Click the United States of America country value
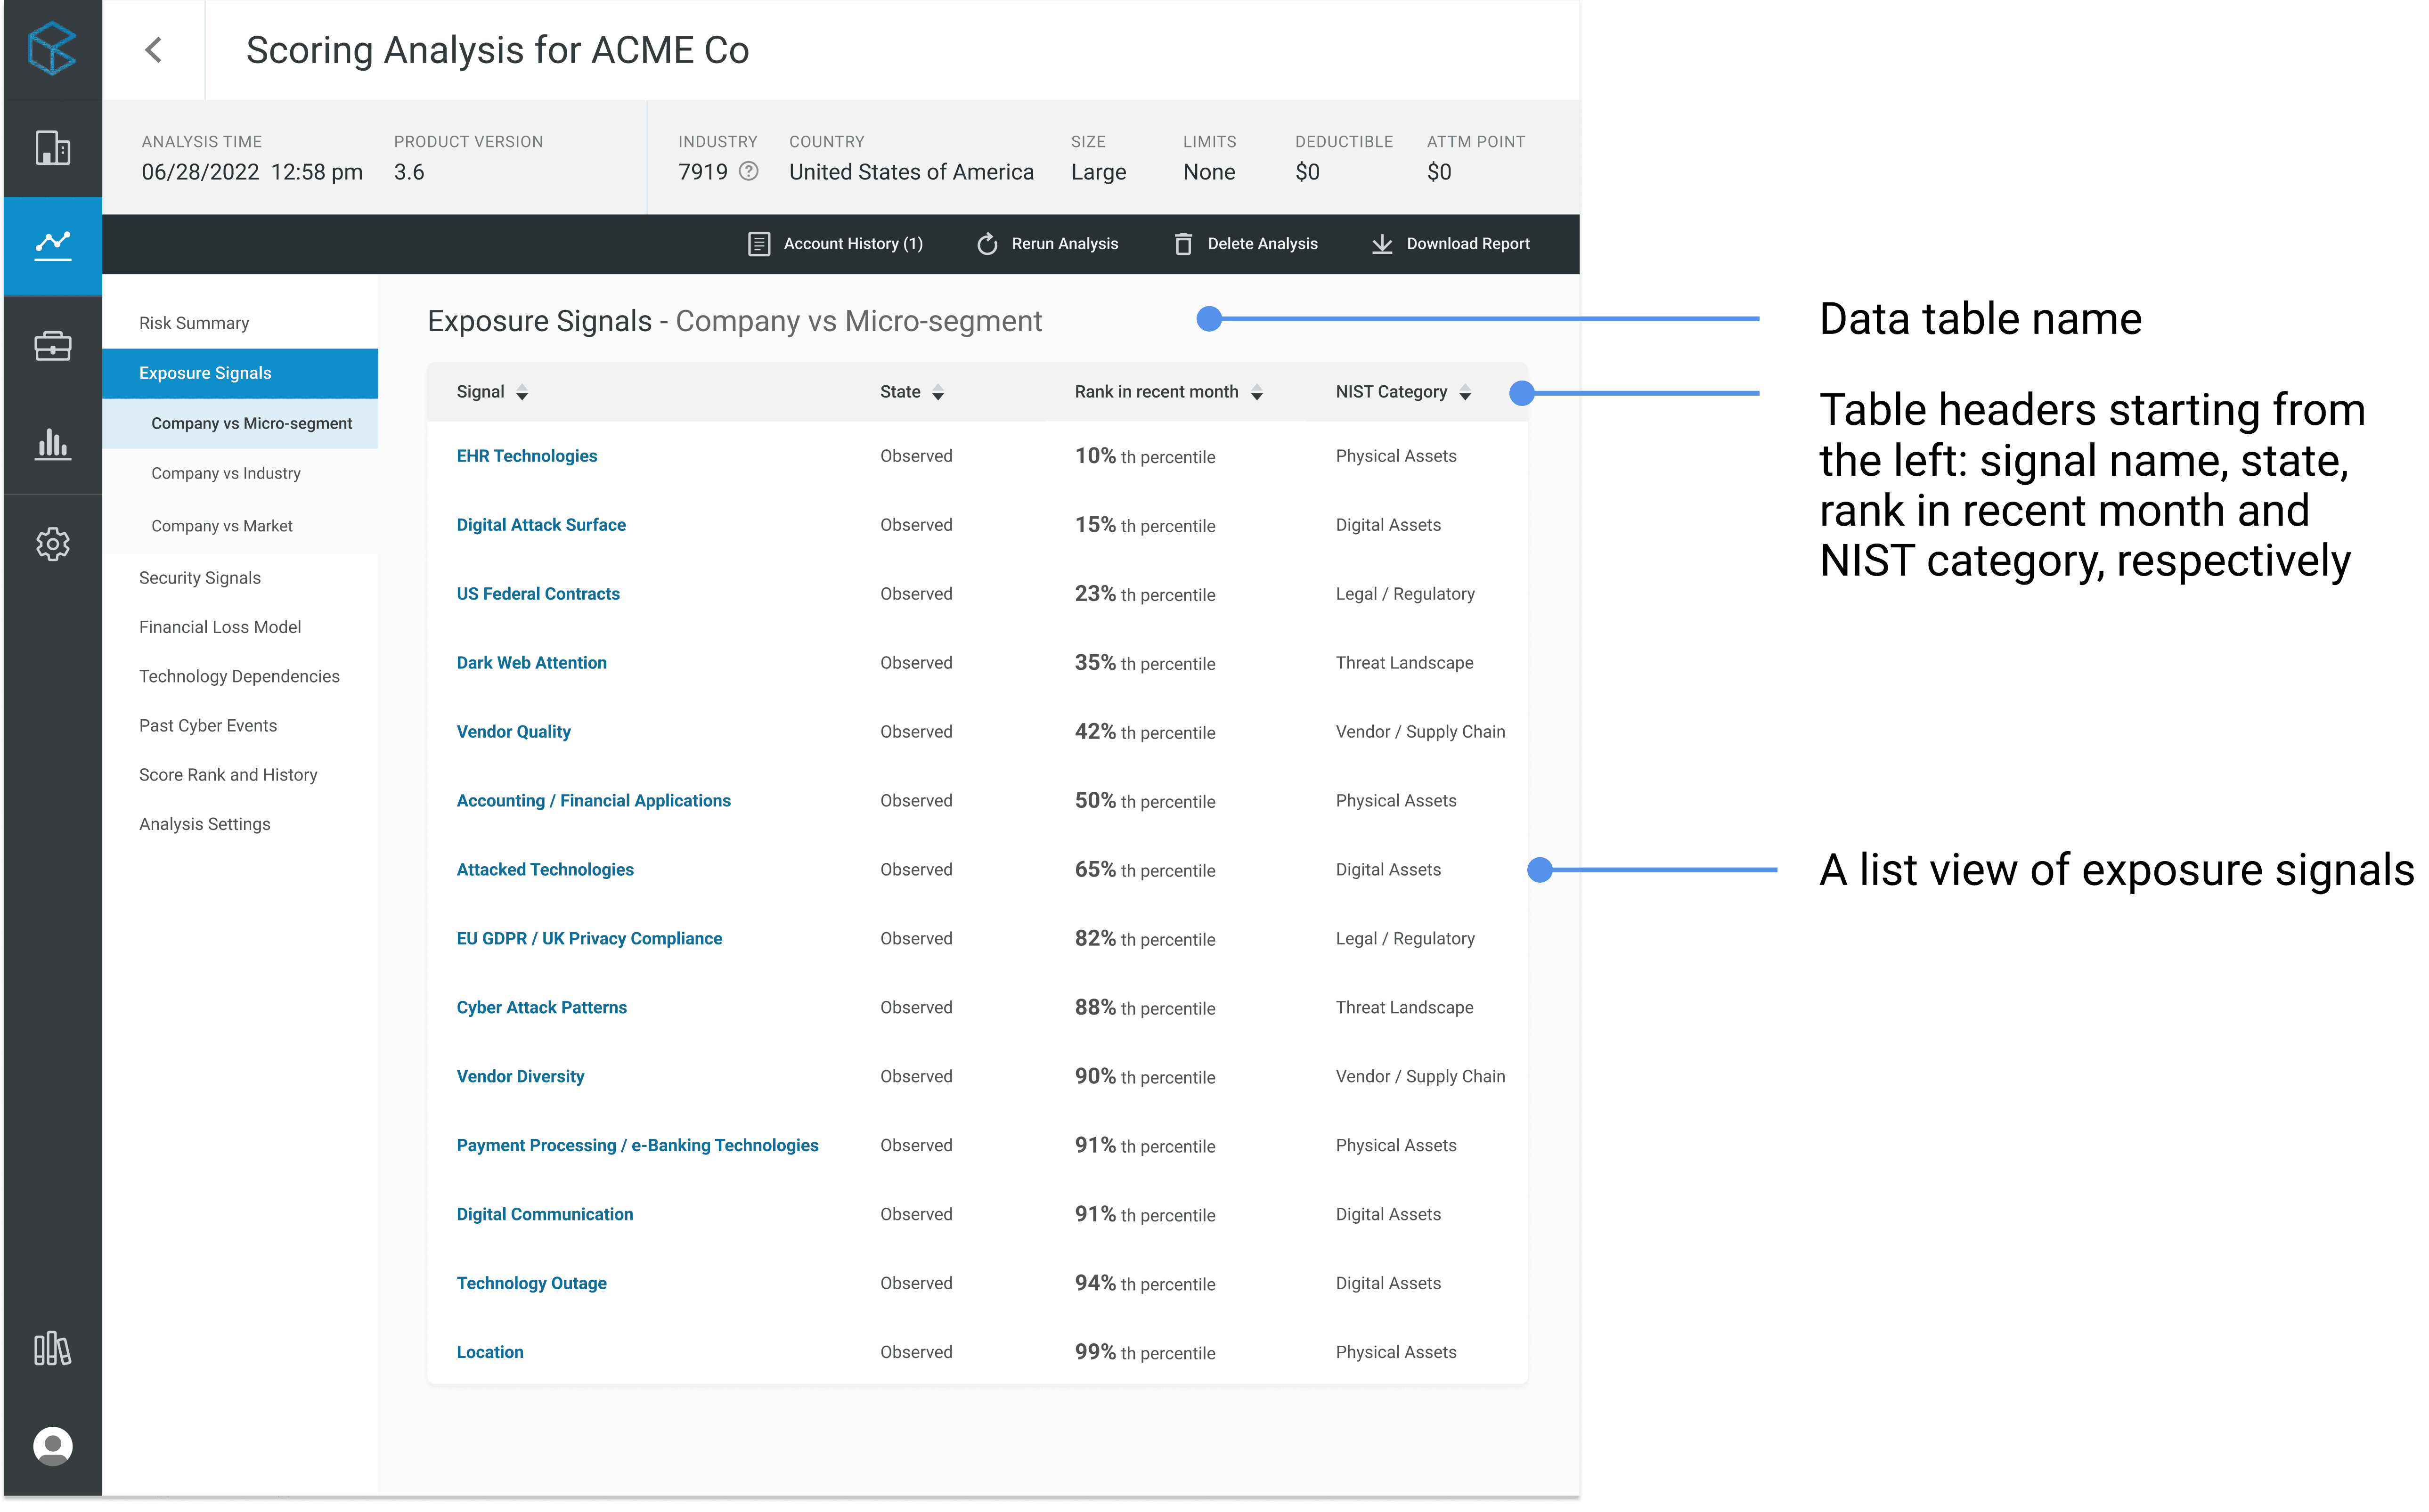 tap(911, 172)
